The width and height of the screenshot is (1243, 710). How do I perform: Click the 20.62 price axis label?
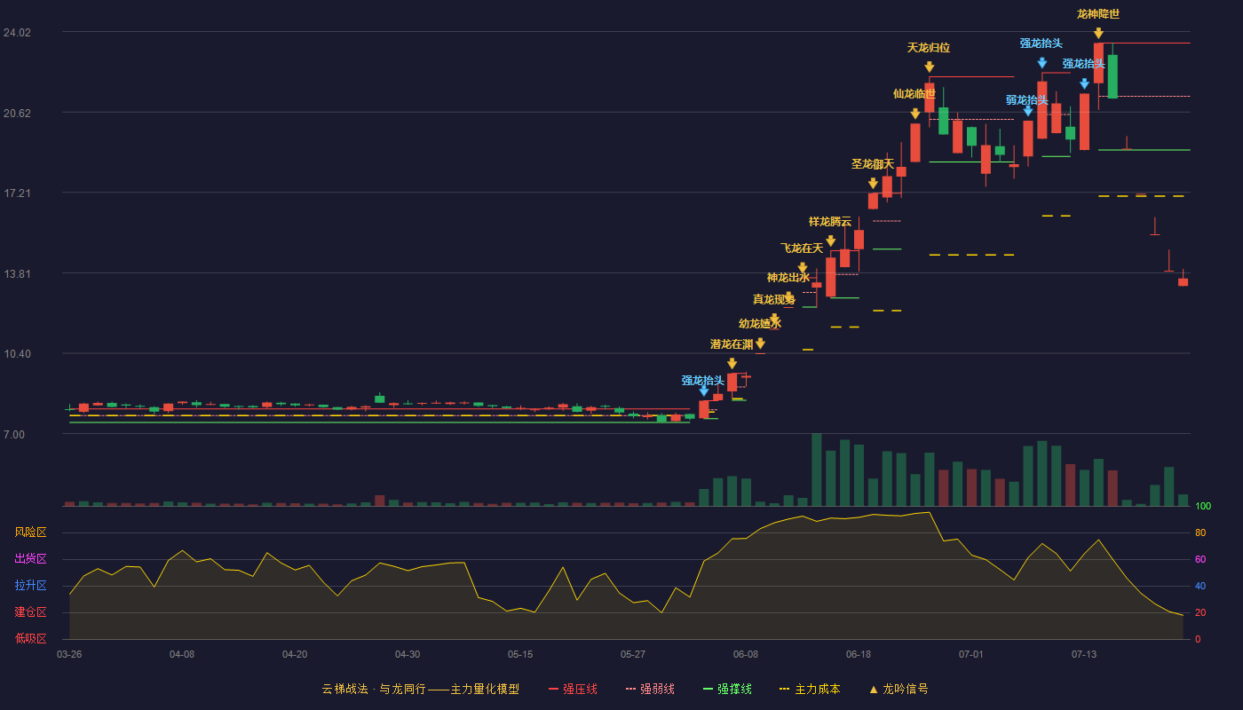17,113
